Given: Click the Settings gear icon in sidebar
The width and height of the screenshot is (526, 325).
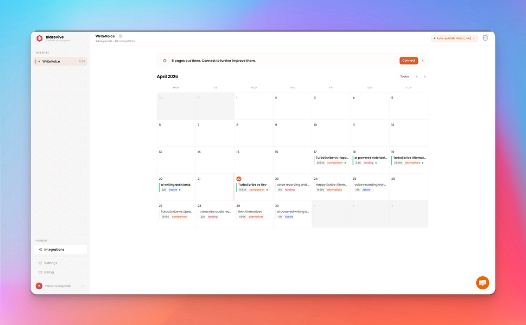Looking at the screenshot, I should click(40, 263).
